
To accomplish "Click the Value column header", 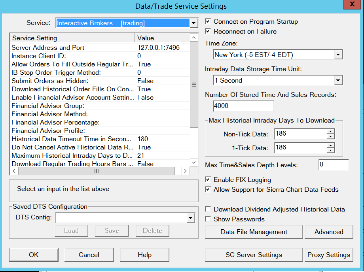I will 162,38.
